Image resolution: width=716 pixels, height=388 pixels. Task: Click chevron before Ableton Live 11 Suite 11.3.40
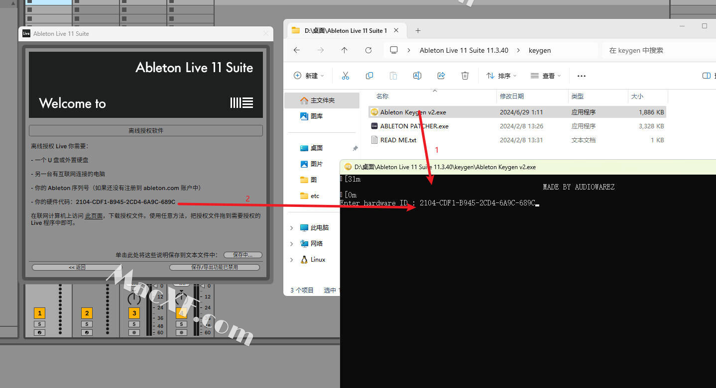tap(409, 50)
